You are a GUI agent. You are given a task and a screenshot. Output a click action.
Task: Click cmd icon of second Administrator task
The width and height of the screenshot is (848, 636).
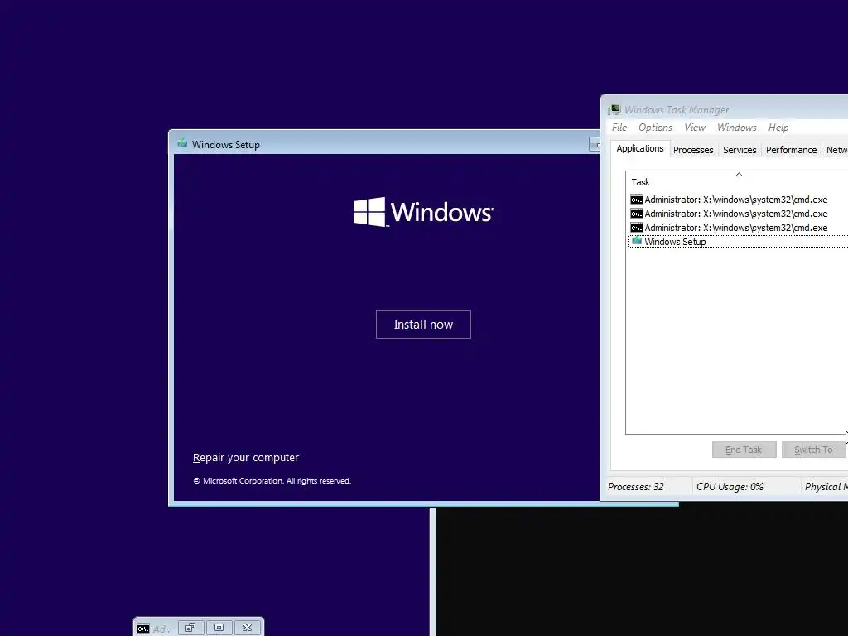(637, 214)
